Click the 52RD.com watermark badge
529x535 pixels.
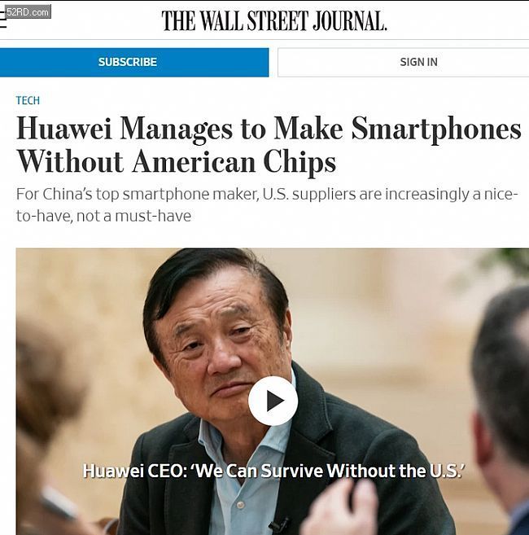coord(28,12)
